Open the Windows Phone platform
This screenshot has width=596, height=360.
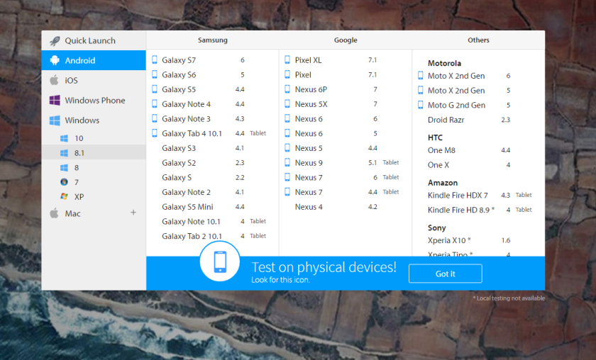tap(94, 100)
